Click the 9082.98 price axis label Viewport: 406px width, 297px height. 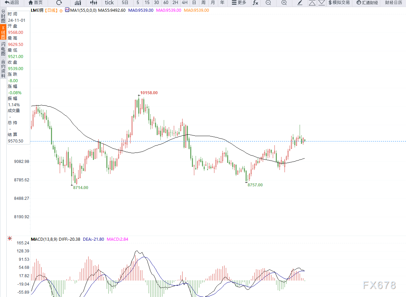[x=22, y=162]
